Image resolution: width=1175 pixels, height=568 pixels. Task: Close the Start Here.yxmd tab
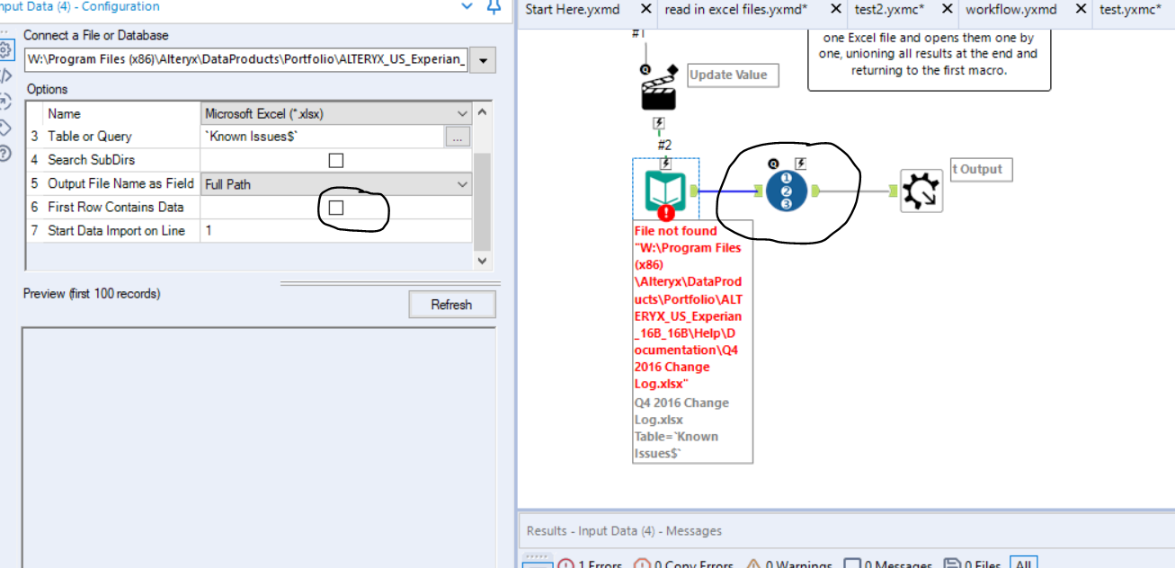tap(645, 9)
